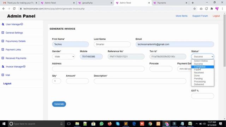Open Google Chrome from taskbar

point(150,124)
